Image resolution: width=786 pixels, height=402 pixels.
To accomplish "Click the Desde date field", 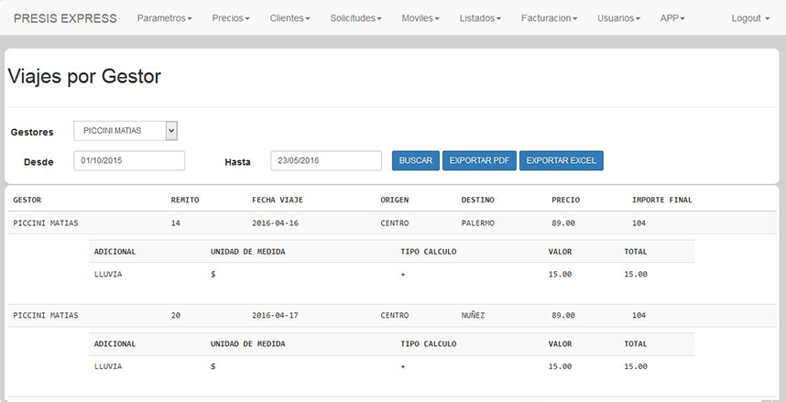I will [130, 160].
